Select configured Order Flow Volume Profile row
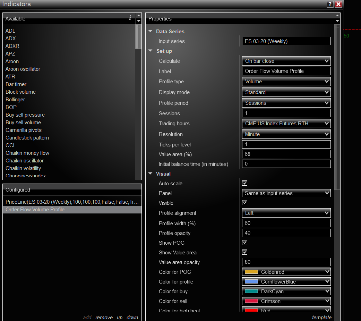Image resolution: width=361 pixels, height=321 pixels. tap(72, 210)
